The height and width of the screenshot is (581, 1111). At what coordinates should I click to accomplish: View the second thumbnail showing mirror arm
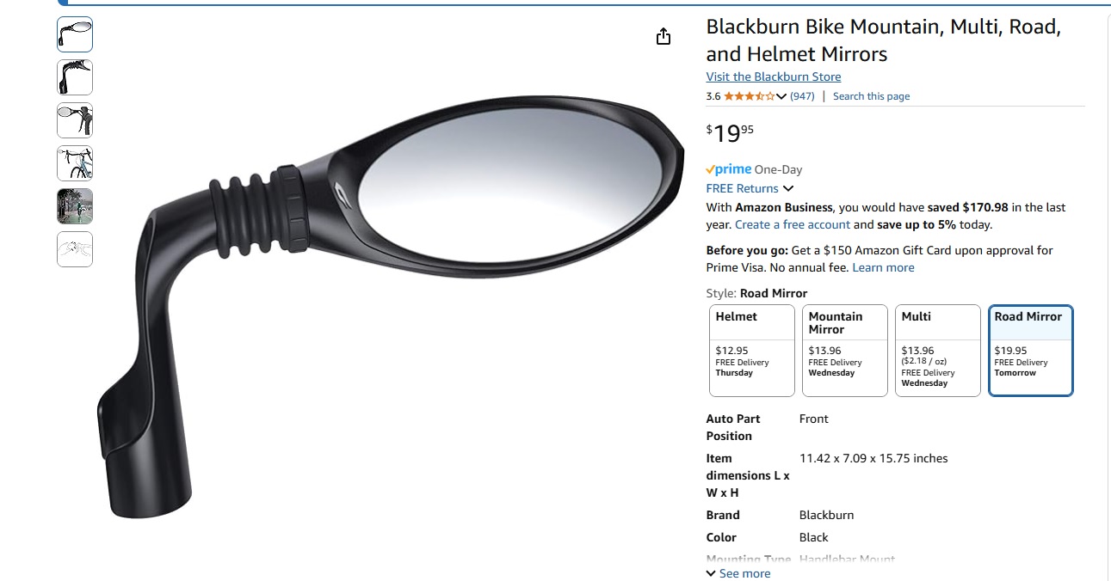coord(75,77)
